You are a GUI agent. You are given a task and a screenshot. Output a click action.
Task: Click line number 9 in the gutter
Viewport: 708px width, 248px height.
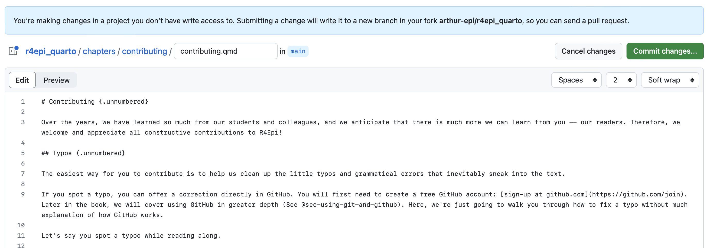click(23, 194)
